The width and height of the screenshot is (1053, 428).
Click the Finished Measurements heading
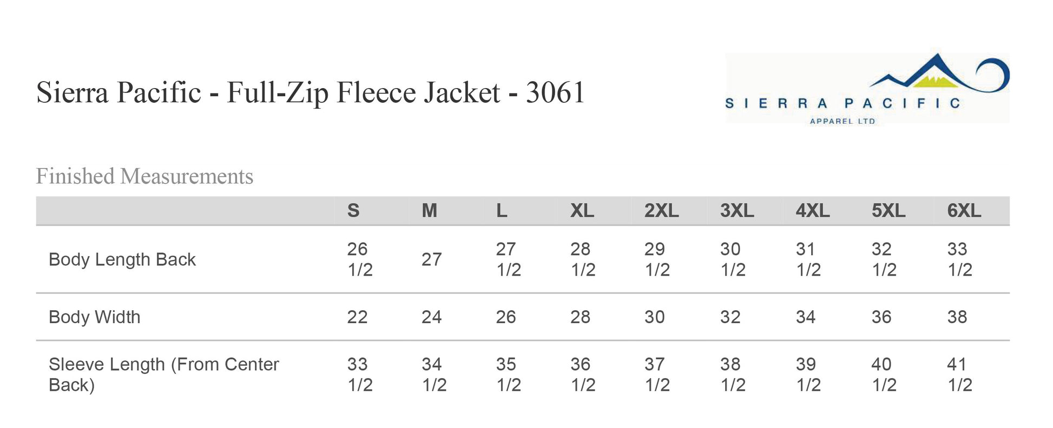[144, 176]
